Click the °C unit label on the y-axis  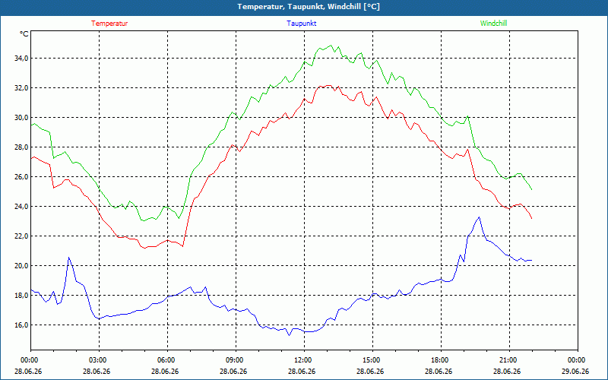tap(24, 34)
